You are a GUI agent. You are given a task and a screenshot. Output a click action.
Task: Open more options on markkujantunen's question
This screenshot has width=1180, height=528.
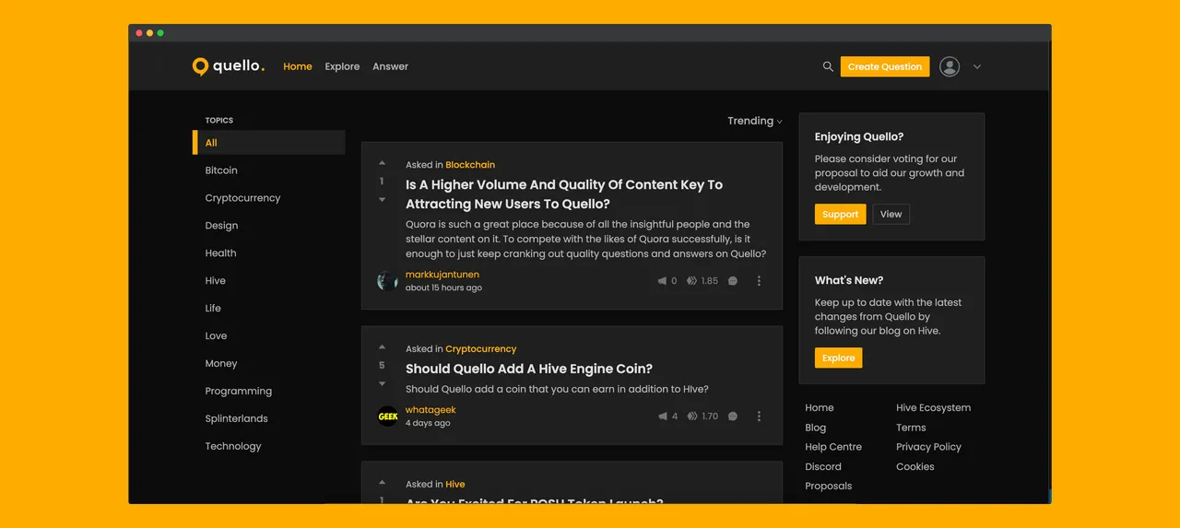tap(759, 281)
